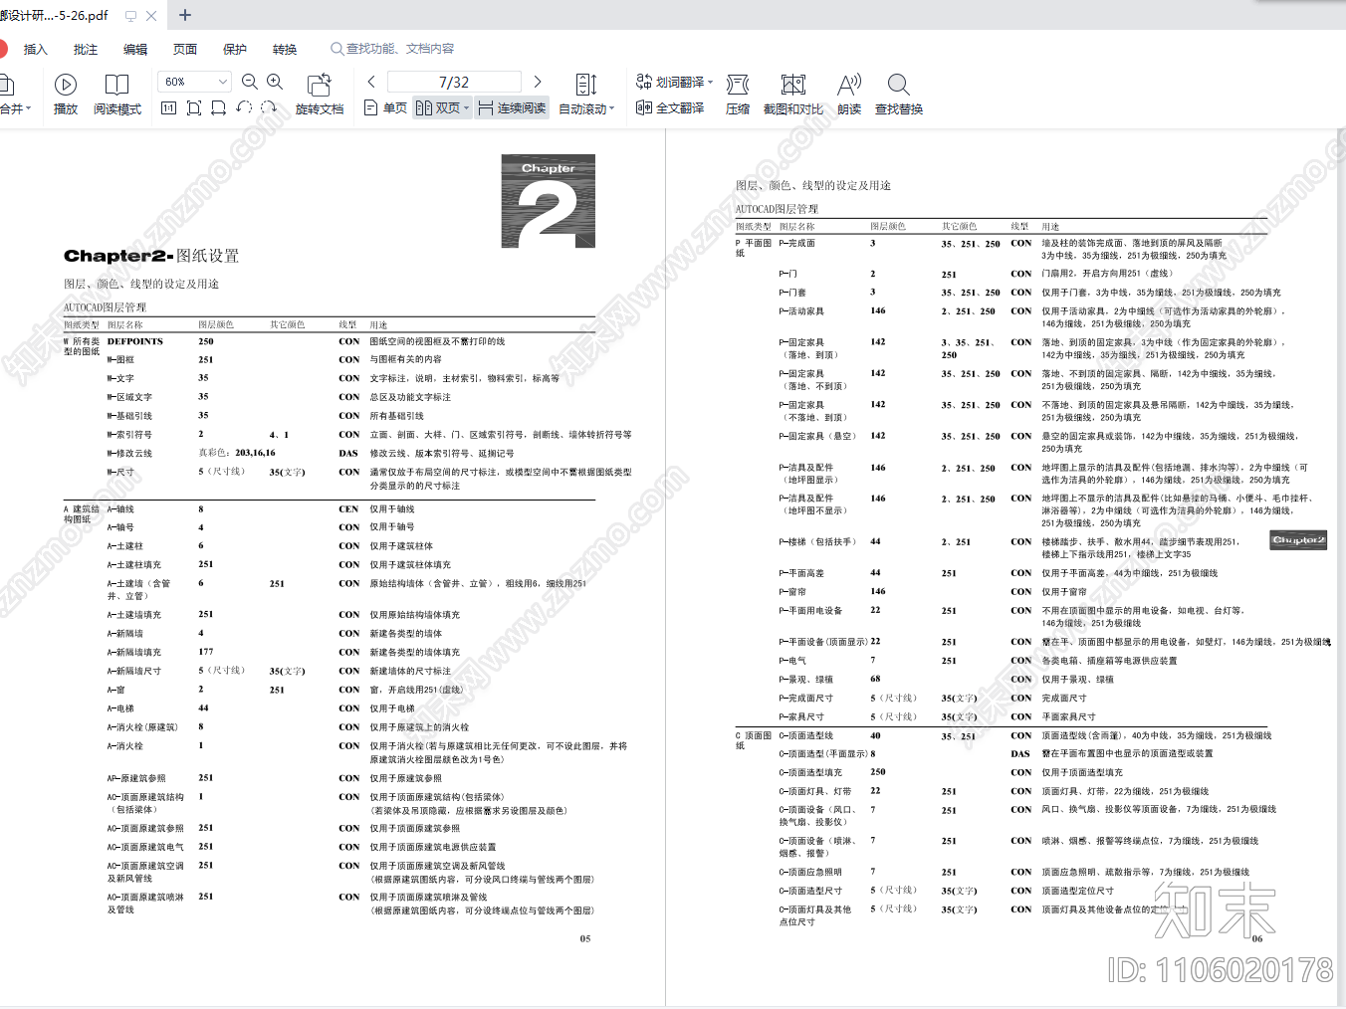
Task: Open Reading Mode (阅读模式)
Action: tap(117, 95)
